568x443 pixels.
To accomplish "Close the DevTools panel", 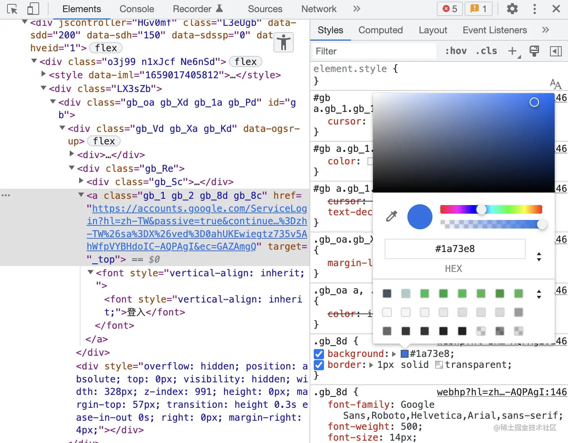I will pyautogui.click(x=556, y=9).
